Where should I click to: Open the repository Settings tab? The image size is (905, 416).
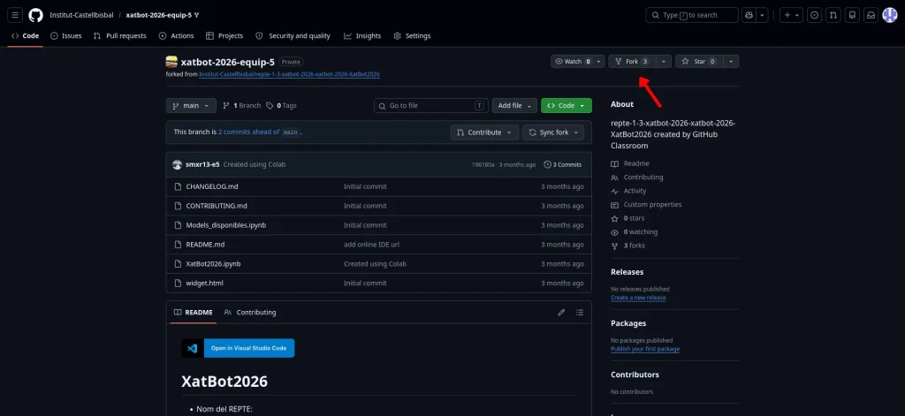[x=412, y=36]
